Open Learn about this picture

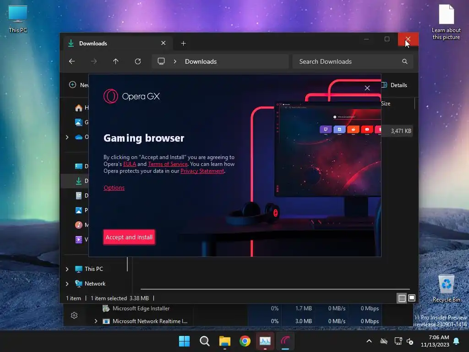[446, 22]
